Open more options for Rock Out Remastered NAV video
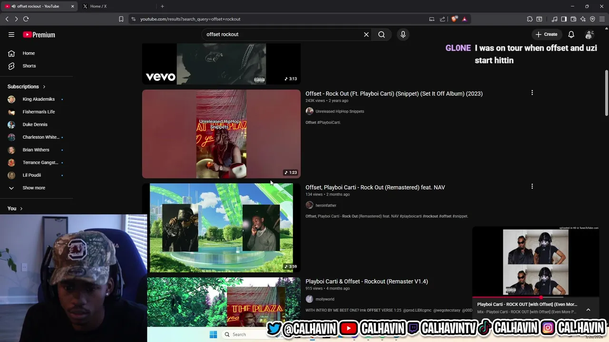Viewport: 609px width, 342px height. (x=532, y=186)
